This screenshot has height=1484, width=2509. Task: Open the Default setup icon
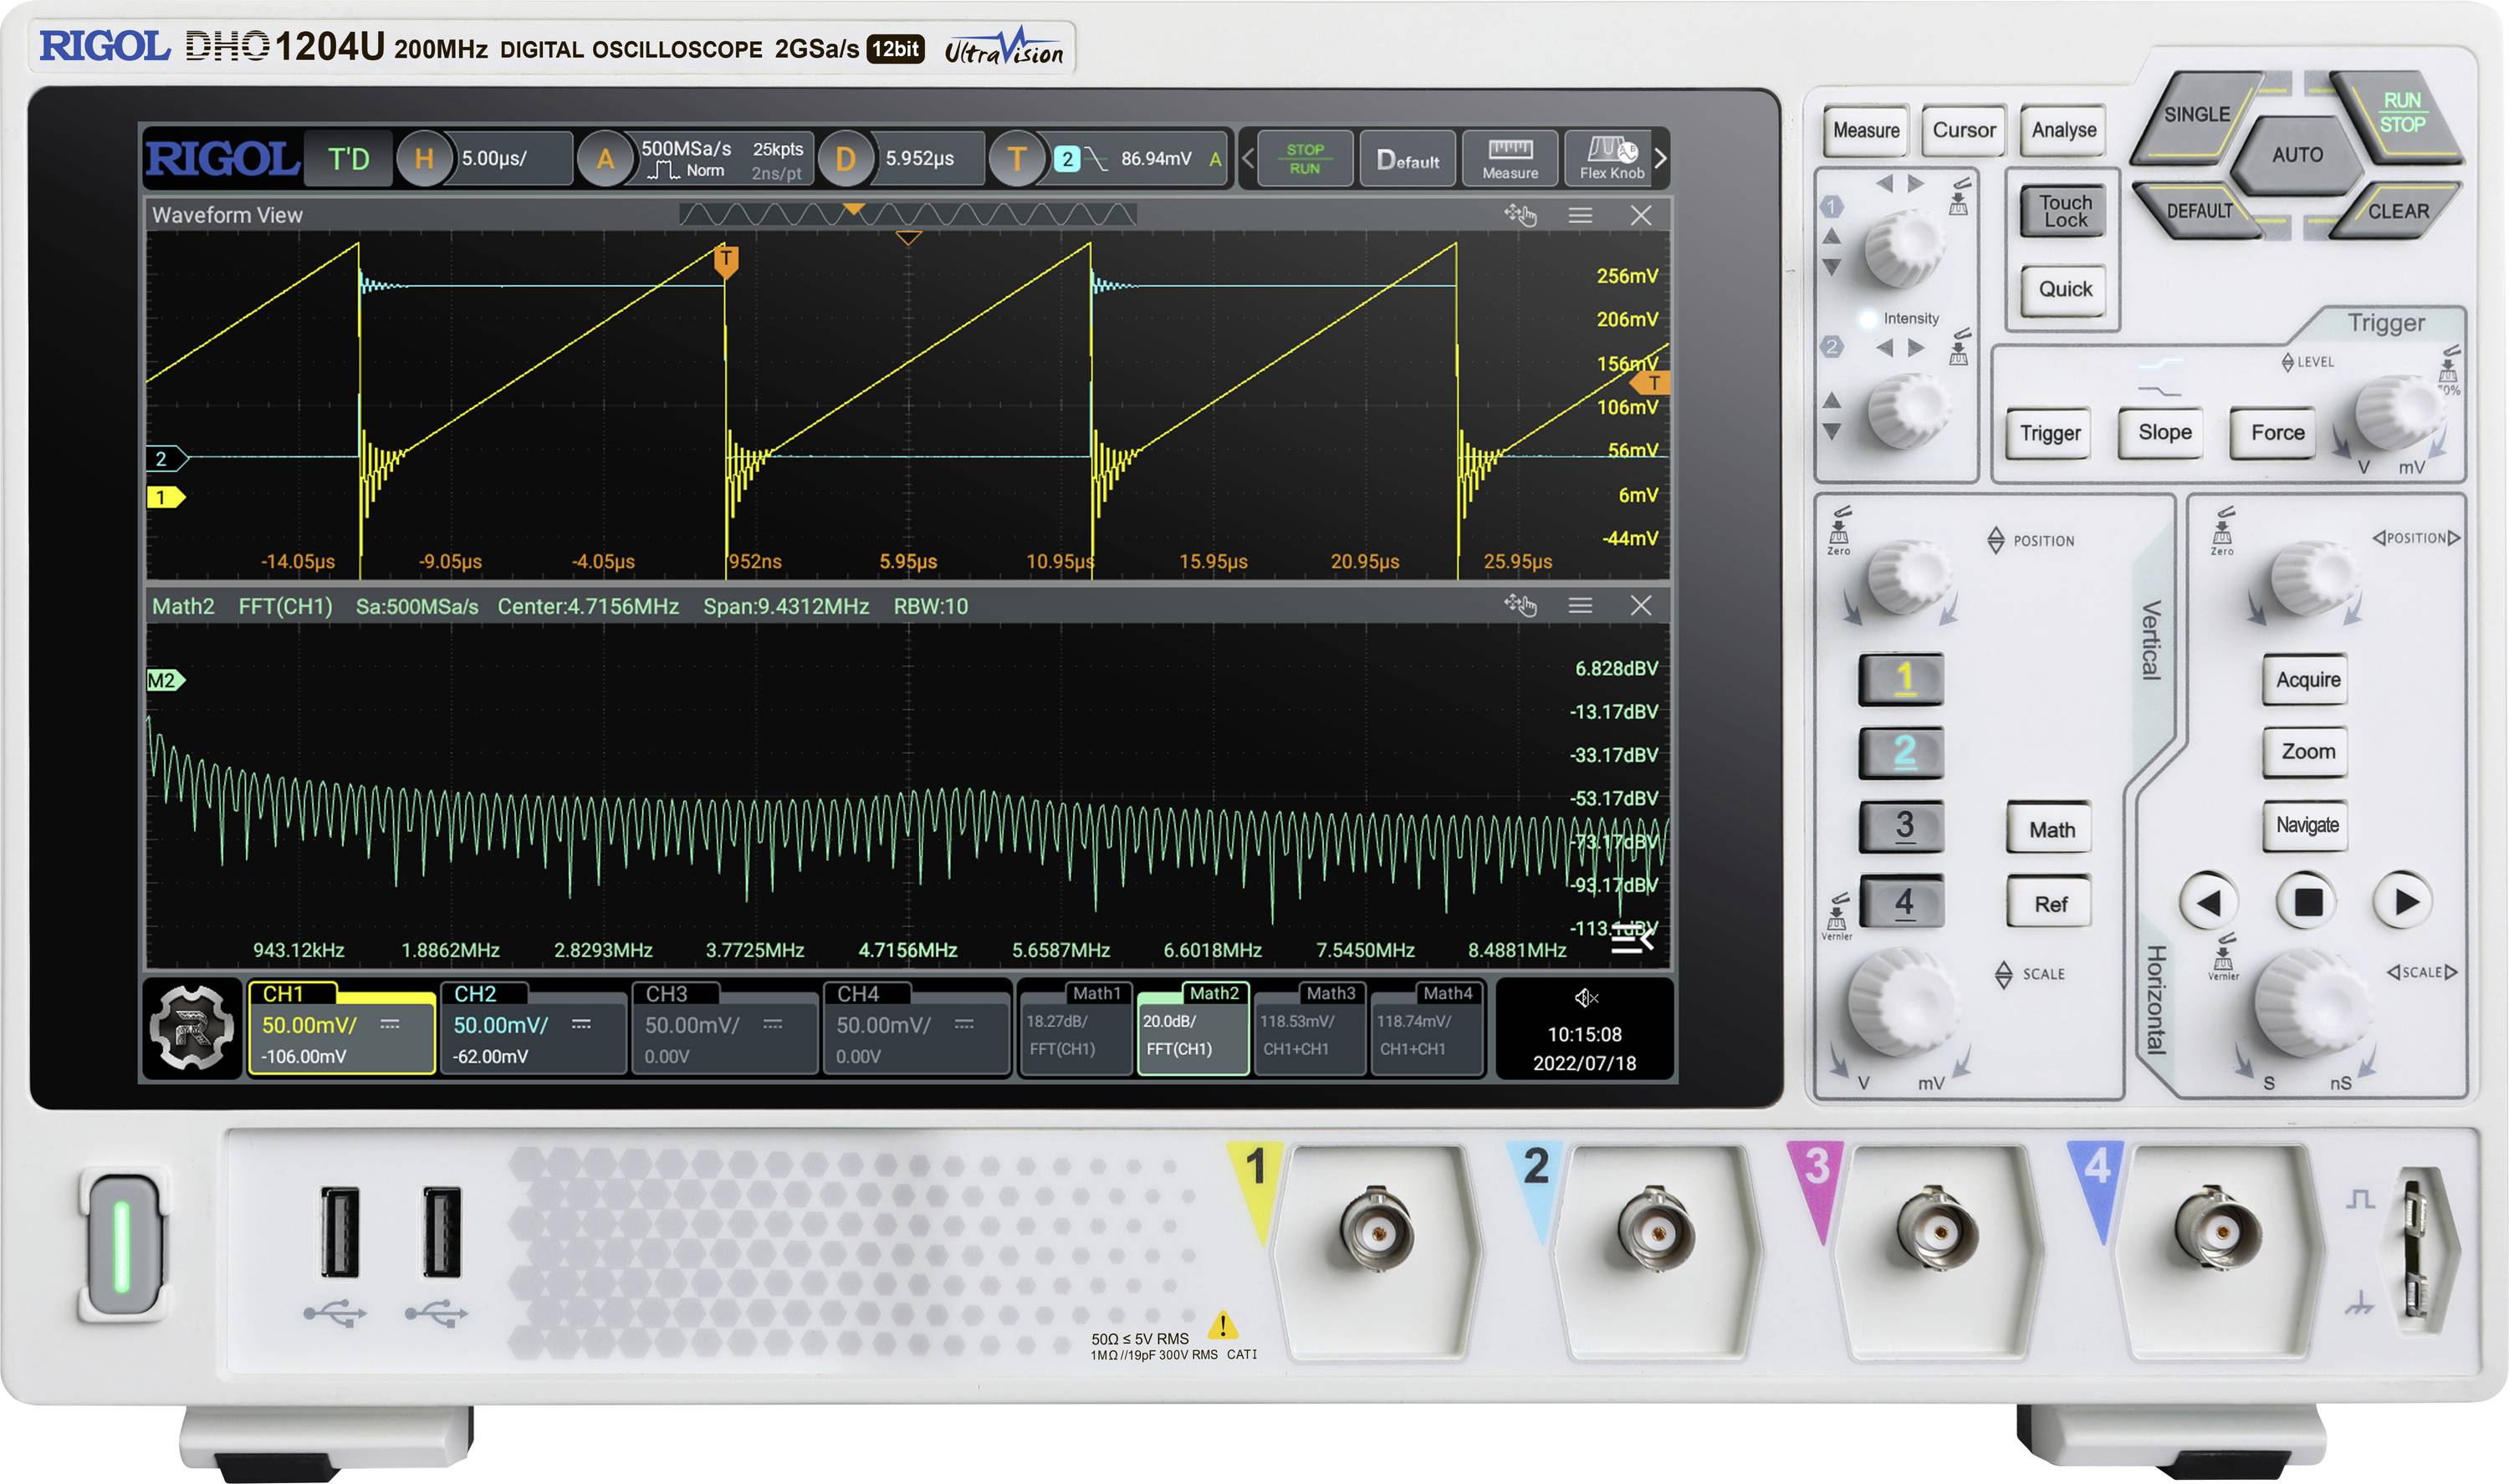(1408, 160)
